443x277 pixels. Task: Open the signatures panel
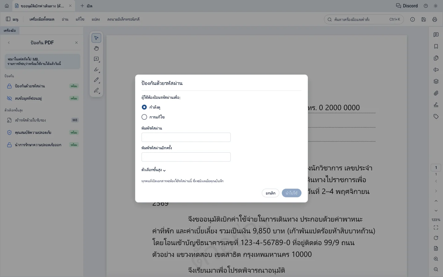pyautogui.click(x=436, y=105)
